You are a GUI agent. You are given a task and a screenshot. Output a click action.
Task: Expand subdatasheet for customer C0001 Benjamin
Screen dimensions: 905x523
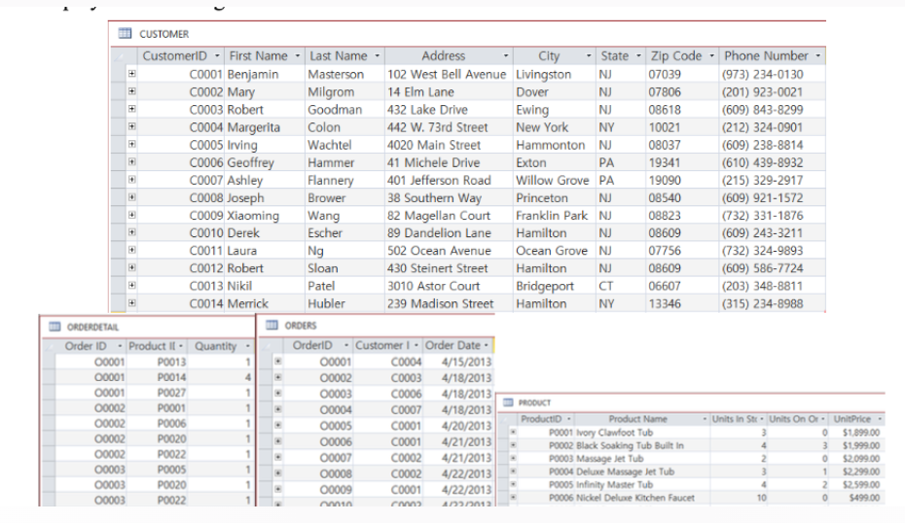132,74
